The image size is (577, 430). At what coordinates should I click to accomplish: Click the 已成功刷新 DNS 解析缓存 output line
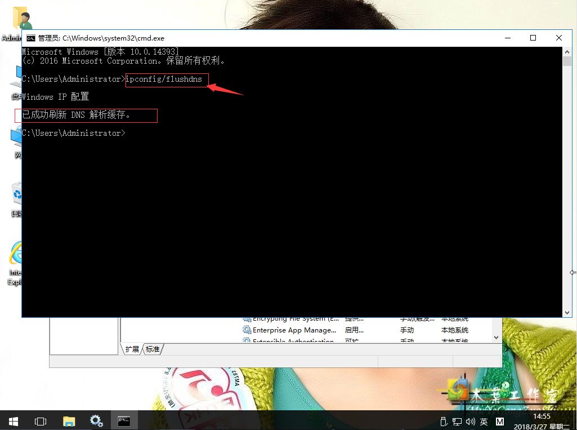(77, 115)
